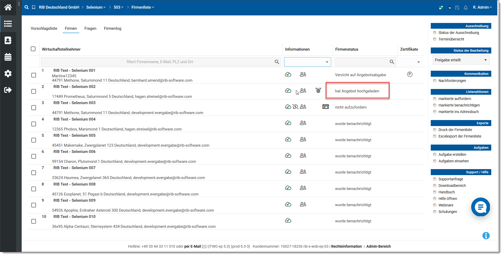Click into the Firmenname filter field

tap(161, 62)
